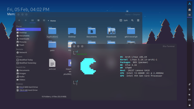Select Home in Places sidebar
The image size is (194, 109).
pyautogui.click(x=29, y=29)
